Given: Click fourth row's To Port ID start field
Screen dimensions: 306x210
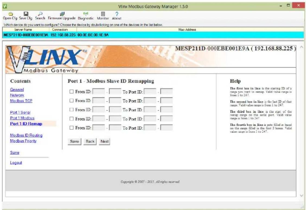Looking at the screenshot, I should pos(150,119).
